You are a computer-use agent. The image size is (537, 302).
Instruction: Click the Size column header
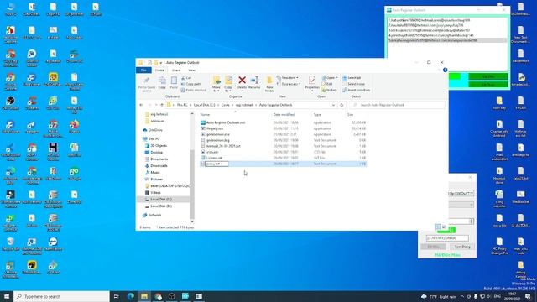[350, 115]
